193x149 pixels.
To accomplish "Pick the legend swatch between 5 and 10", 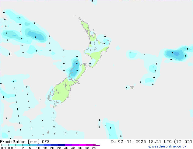I will point(33,145).
